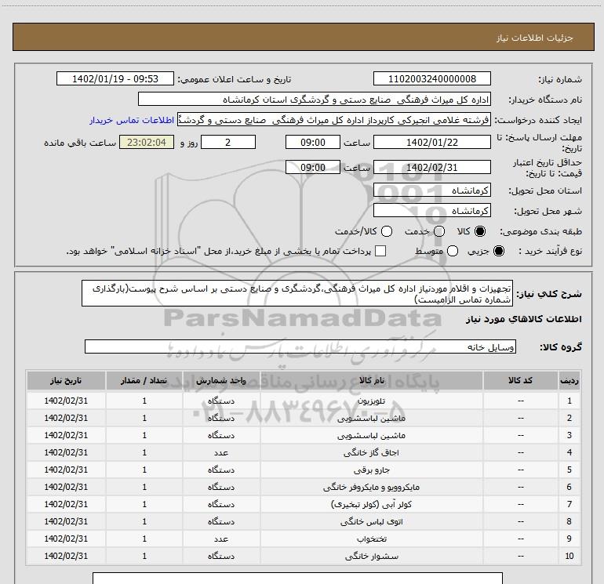This screenshot has height=584, width=604.
Task: Click the delivery city field کرمانشاه
Action: (x=431, y=211)
